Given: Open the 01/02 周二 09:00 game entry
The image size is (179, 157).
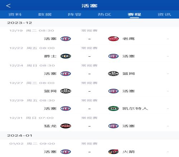Looking at the screenshot, I should point(89,149).
